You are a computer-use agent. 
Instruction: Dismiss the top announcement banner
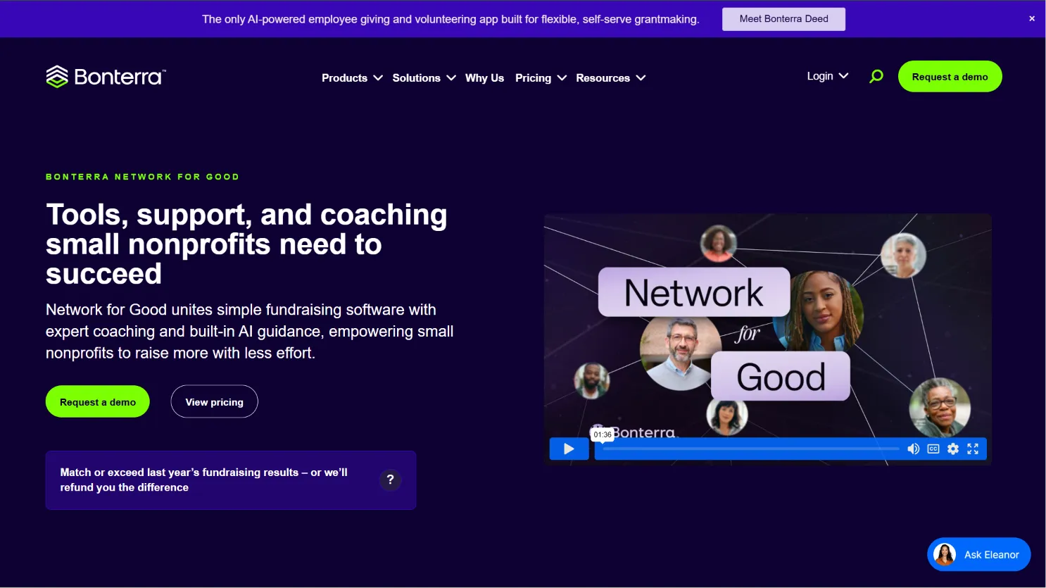coord(1032,19)
